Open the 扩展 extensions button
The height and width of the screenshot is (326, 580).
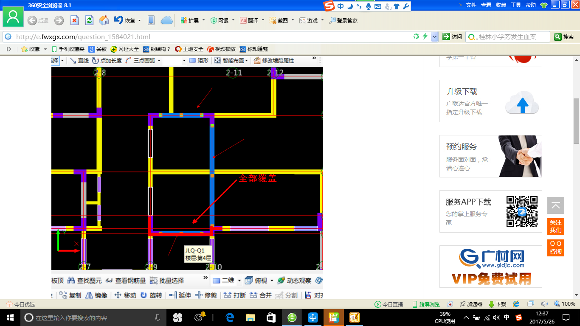click(190, 20)
